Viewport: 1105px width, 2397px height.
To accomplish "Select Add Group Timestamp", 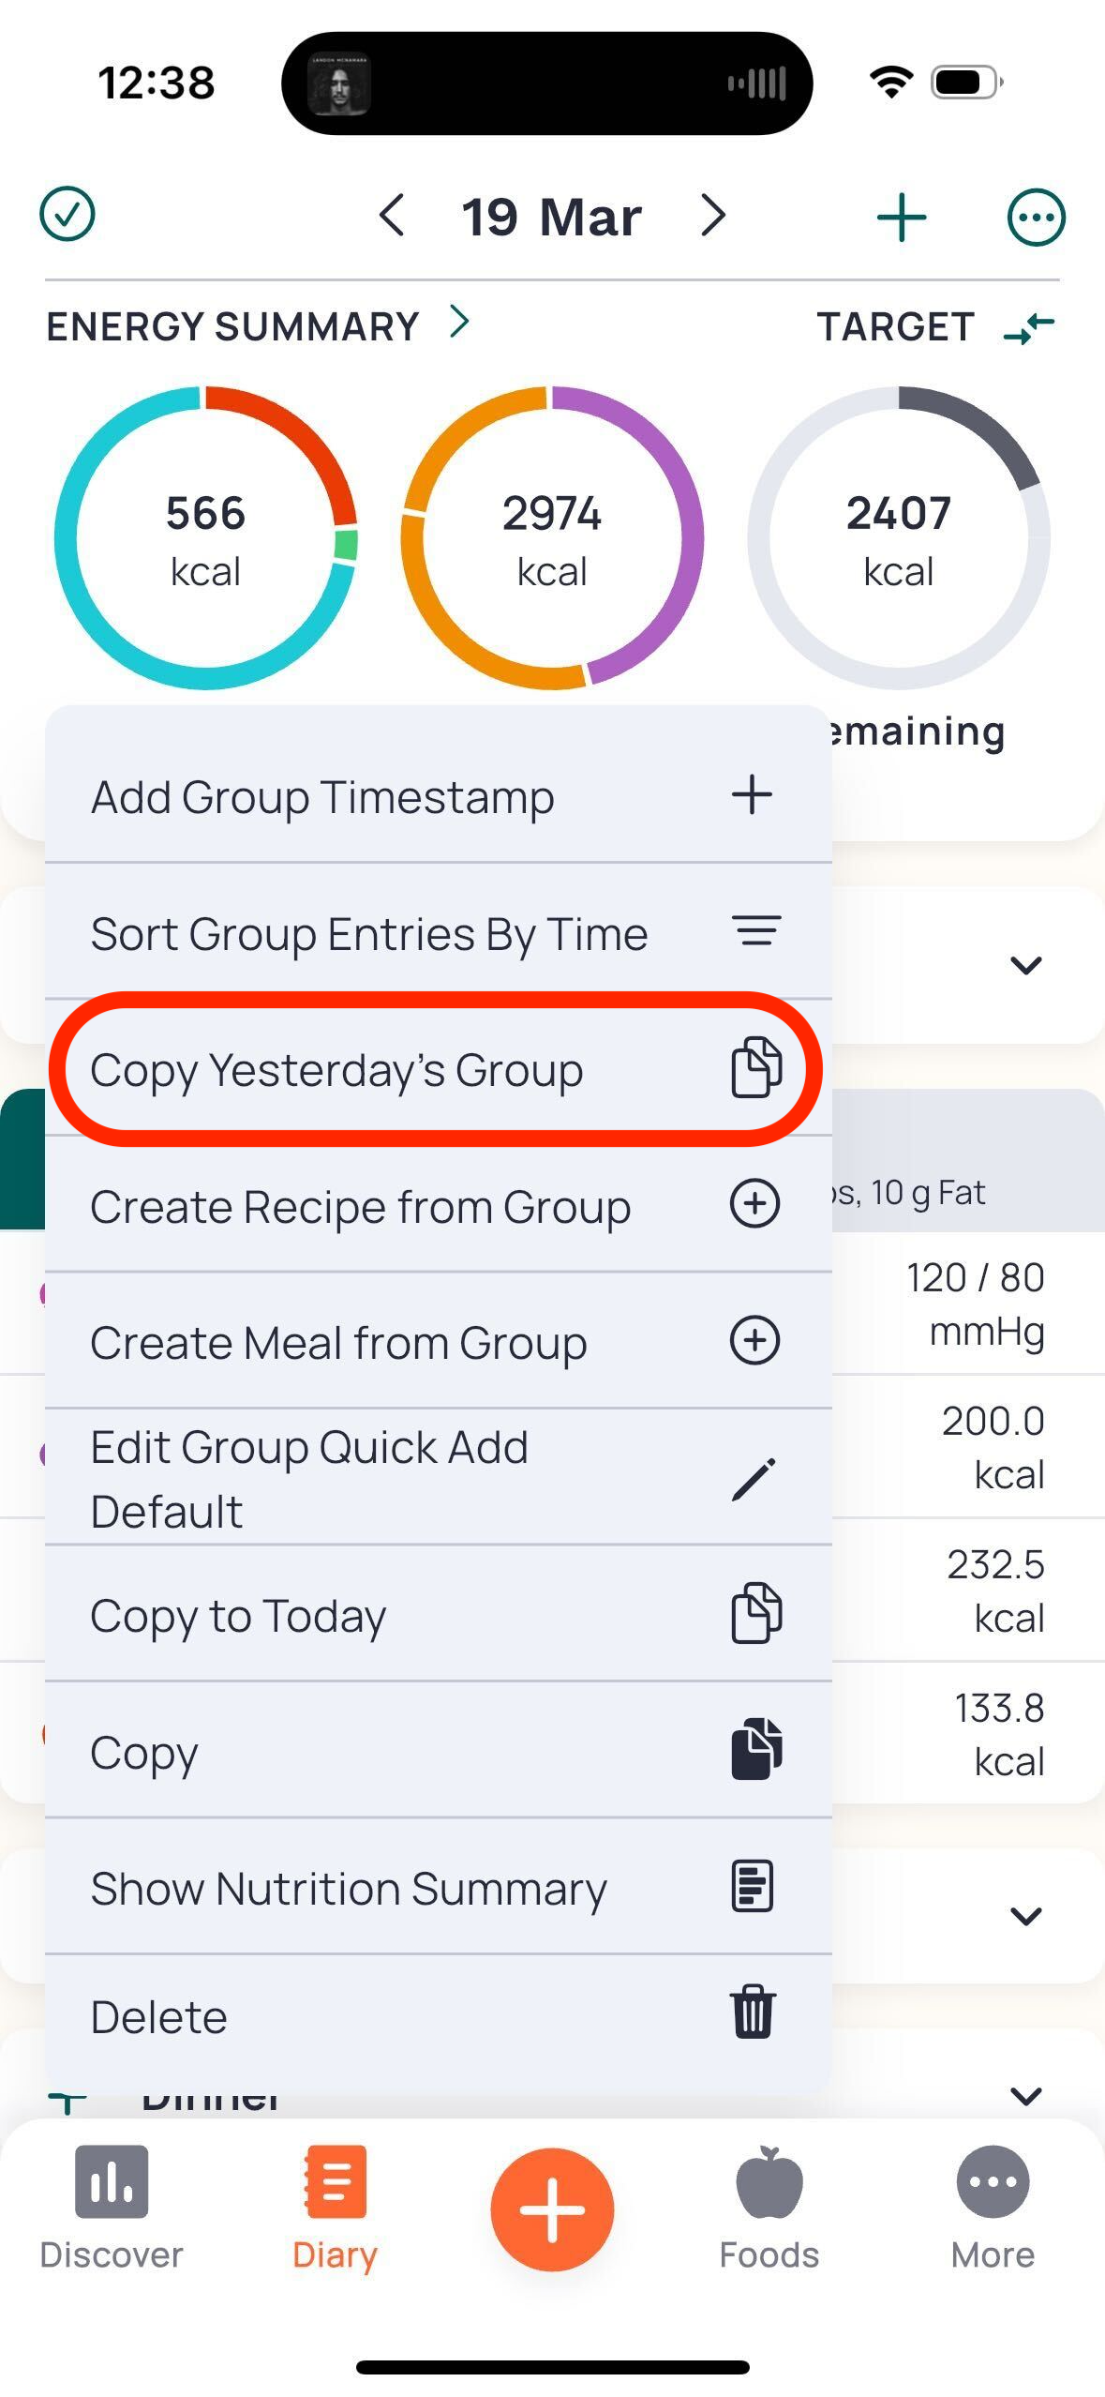I will coord(438,796).
